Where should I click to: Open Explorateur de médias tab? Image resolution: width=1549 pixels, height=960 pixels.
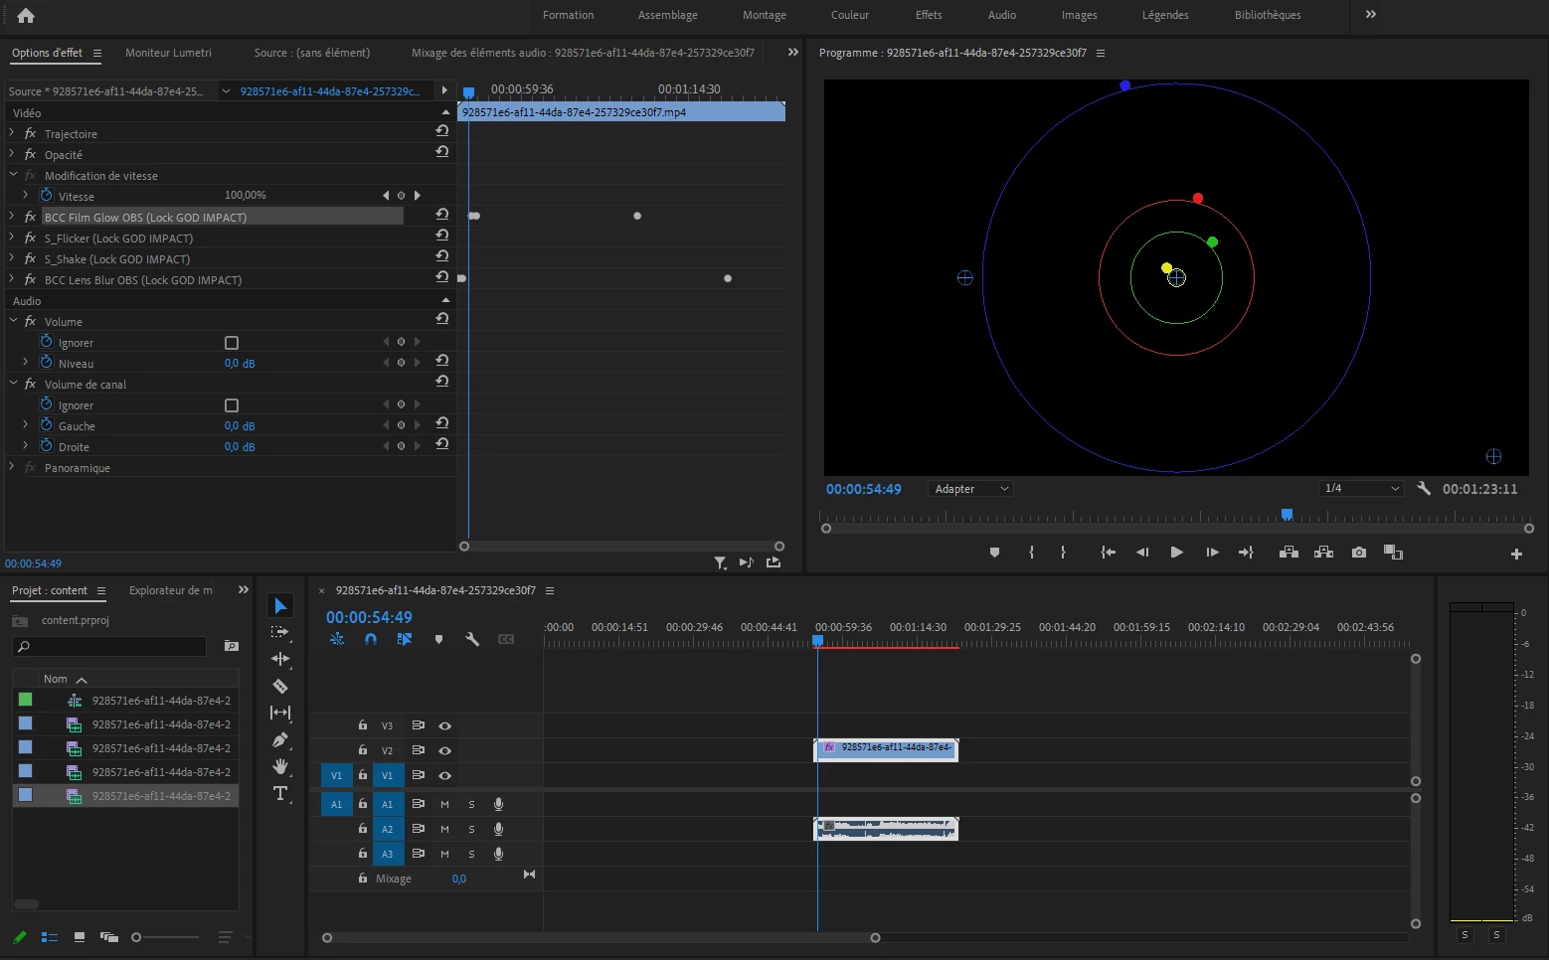(171, 590)
